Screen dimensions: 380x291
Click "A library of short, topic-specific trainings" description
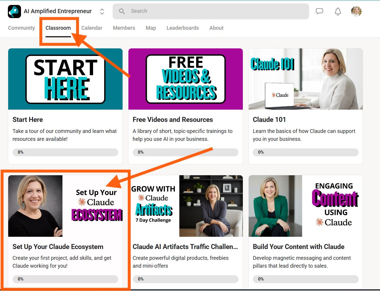(183, 135)
